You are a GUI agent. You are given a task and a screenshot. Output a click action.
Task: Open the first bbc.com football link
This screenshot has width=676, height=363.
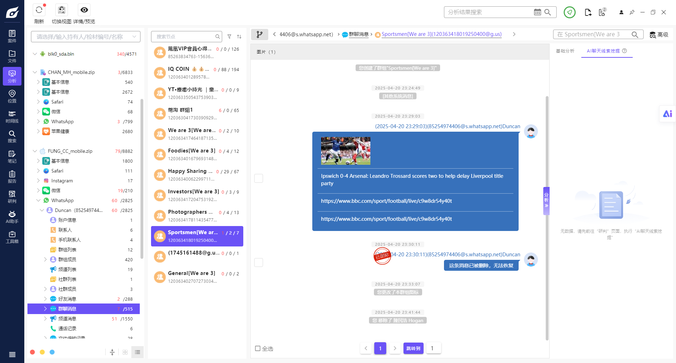(x=386, y=201)
